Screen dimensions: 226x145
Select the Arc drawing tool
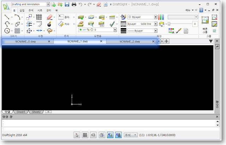tap(17, 17)
